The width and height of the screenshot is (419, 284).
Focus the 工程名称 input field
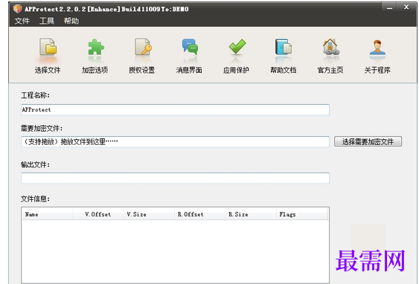175,110
